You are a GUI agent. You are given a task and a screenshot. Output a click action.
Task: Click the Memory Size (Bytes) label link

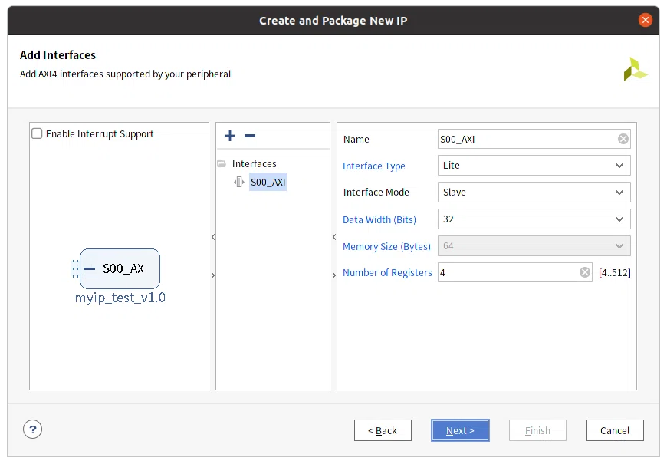(386, 246)
